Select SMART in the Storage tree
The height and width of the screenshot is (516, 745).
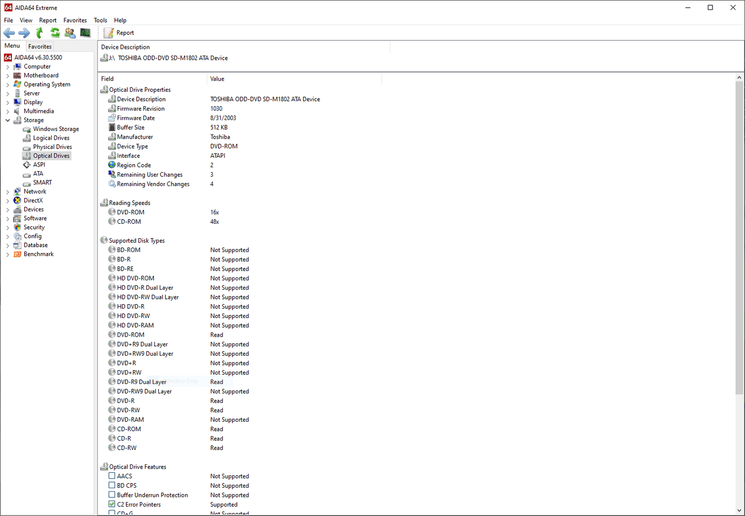42,182
